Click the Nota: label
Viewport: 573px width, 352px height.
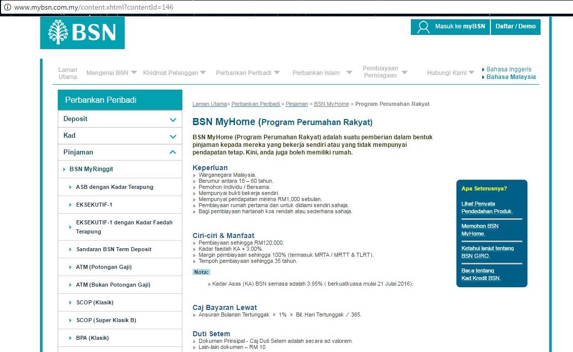(201, 272)
